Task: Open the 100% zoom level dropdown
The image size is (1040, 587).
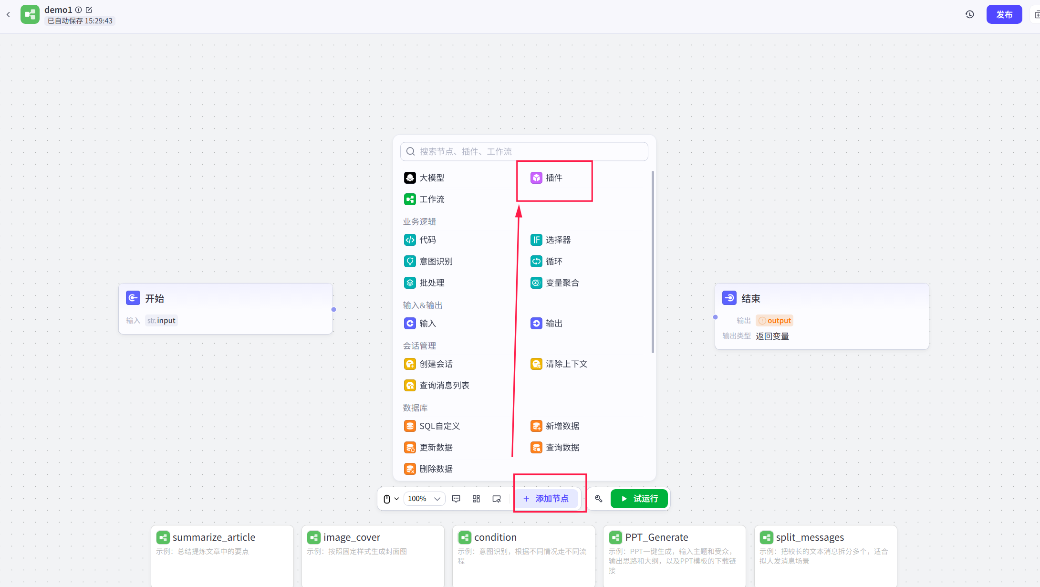Action: pos(424,499)
